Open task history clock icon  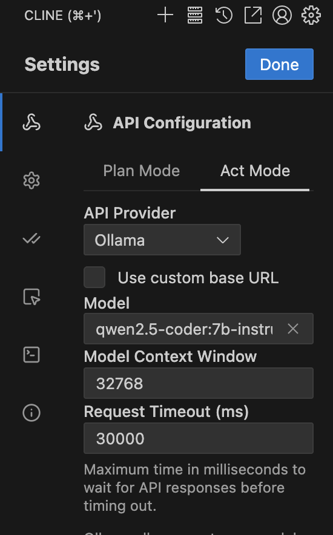[x=224, y=15]
